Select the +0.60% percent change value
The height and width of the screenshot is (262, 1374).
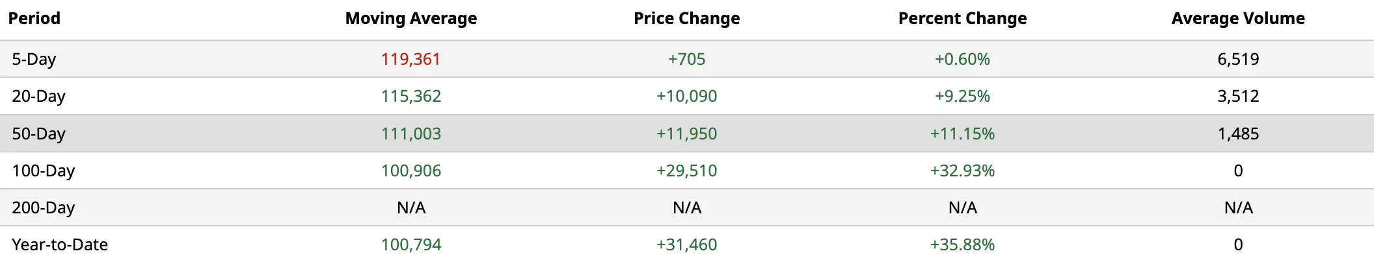962,59
